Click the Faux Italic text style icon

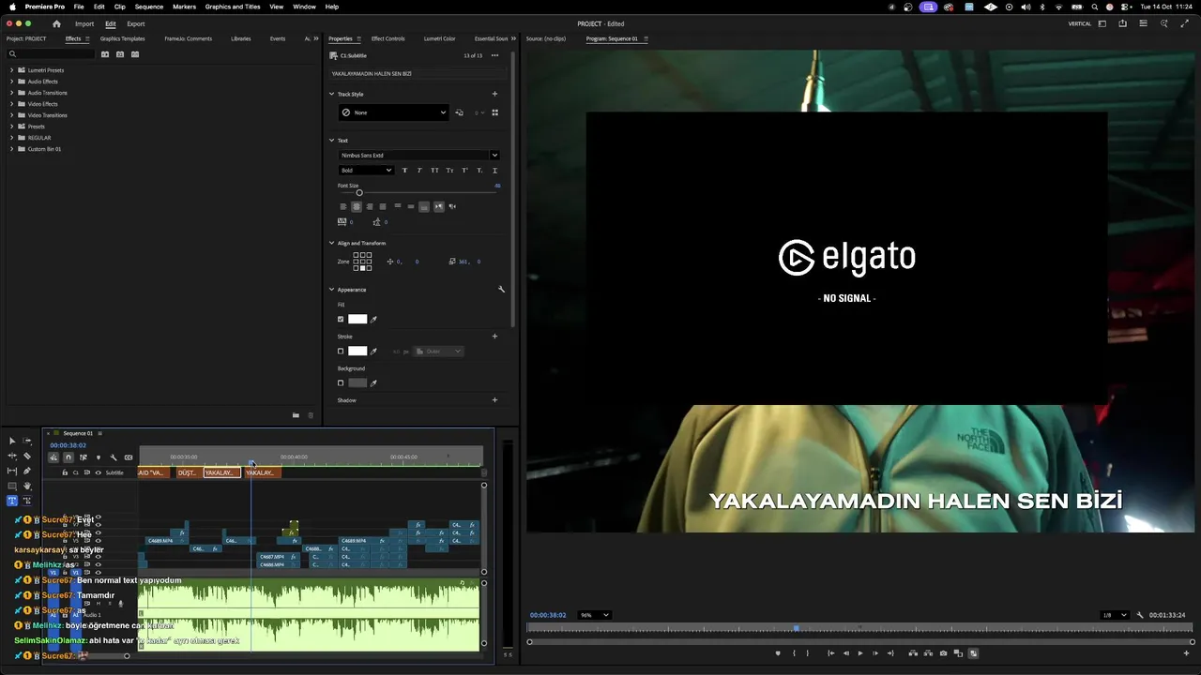point(418,170)
